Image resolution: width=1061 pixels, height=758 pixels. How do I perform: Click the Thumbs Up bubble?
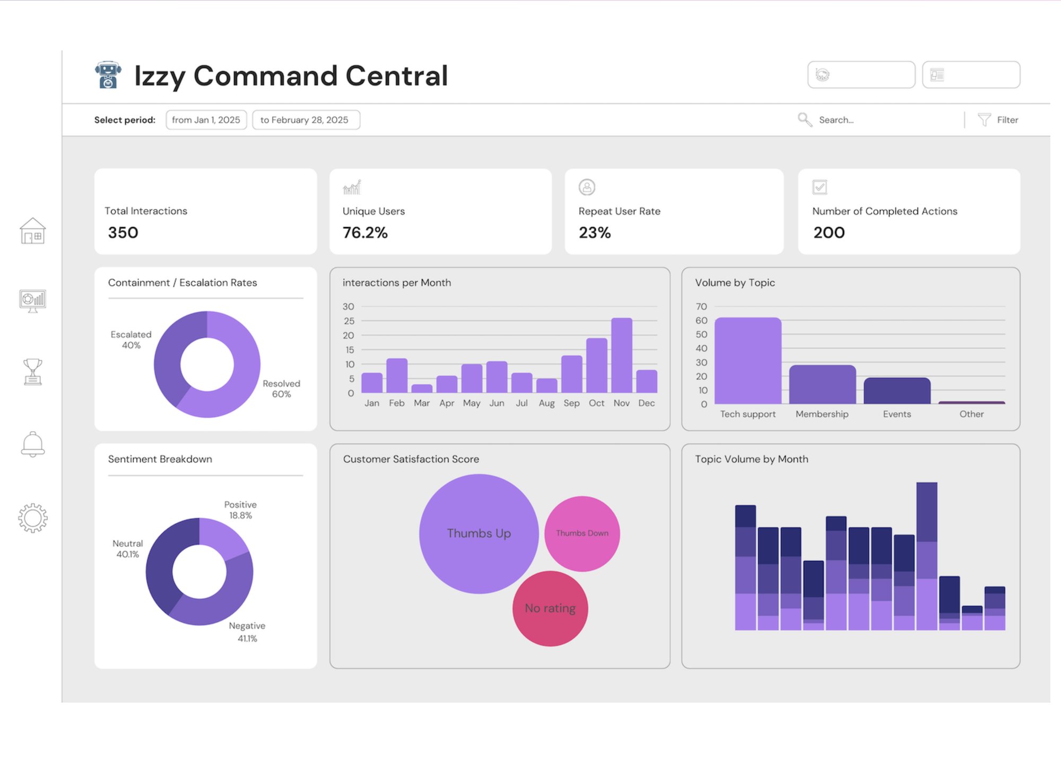tap(479, 533)
